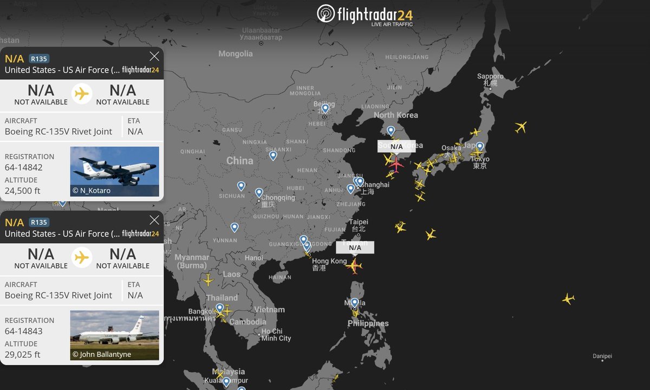Open the N_Kotaro aircraft photo
Screen dimensions: 650x390
tap(115, 172)
